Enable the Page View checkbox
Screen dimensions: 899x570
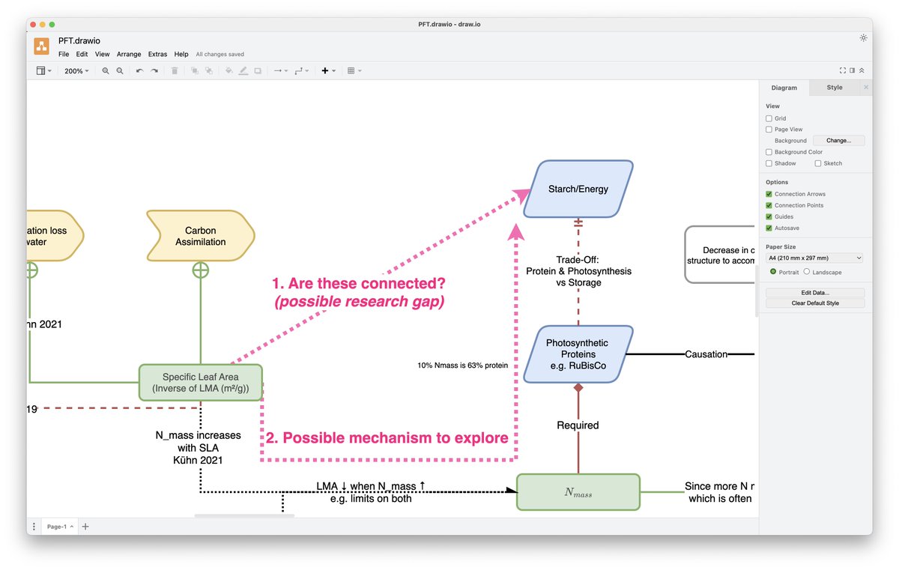[769, 130]
